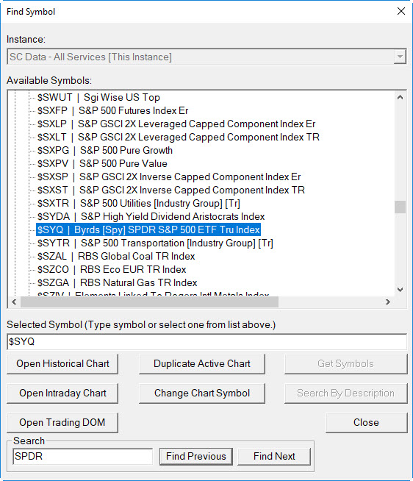Open the Instance dropdown arrow

400,57
